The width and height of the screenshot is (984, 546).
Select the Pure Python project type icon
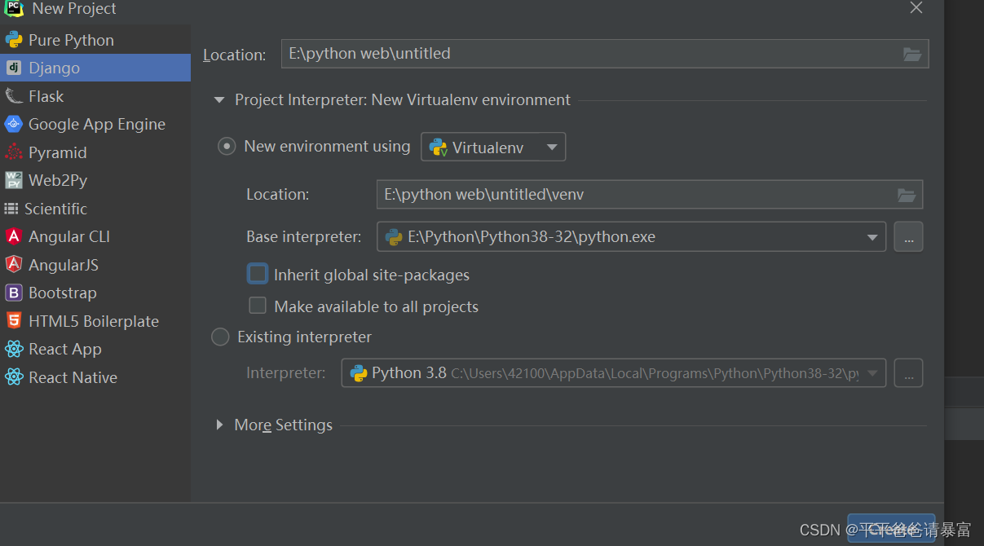click(14, 40)
